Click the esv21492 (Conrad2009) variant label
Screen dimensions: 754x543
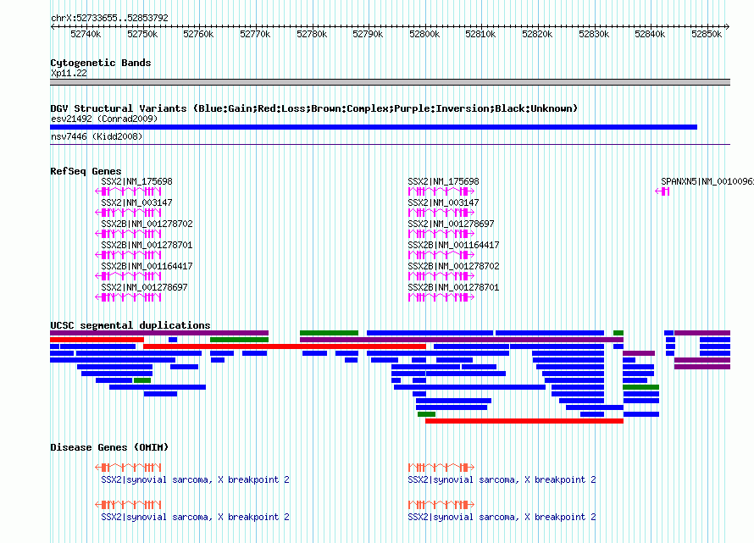point(104,119)
